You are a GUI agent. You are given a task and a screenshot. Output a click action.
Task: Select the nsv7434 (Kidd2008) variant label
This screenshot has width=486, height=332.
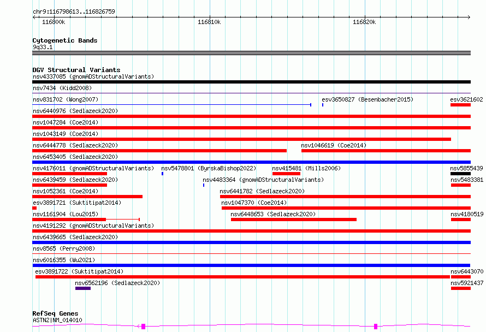tap(62, 88)
